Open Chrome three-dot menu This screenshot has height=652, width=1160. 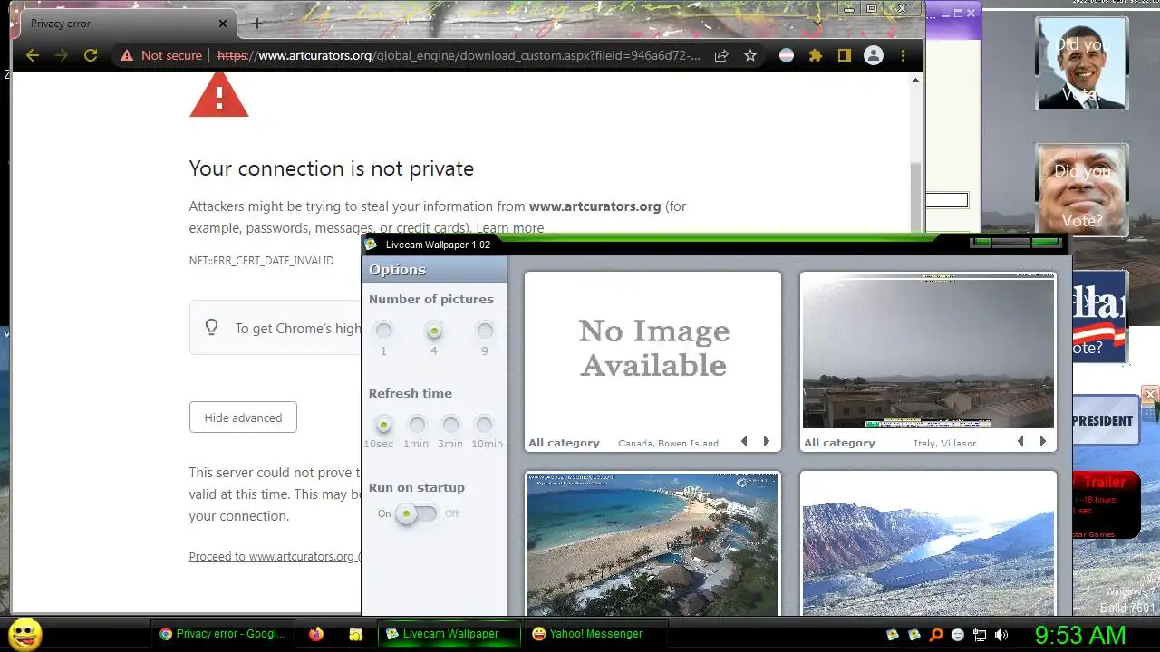(x=903, y=55)
